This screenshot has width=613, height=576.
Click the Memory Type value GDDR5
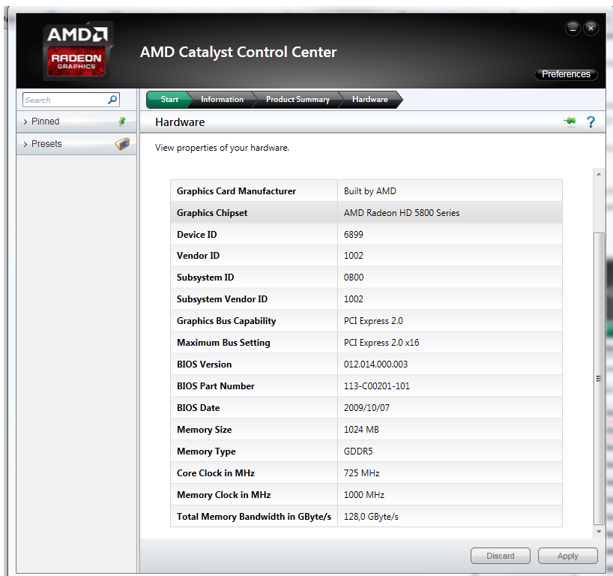[358, 451]
